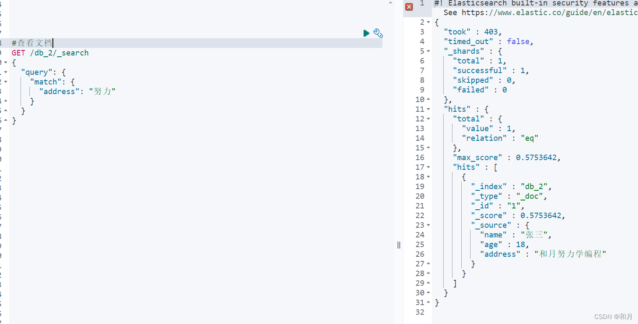Click the panel divider handle between editors
Screen dimensions: 638x324
(398, 245)
